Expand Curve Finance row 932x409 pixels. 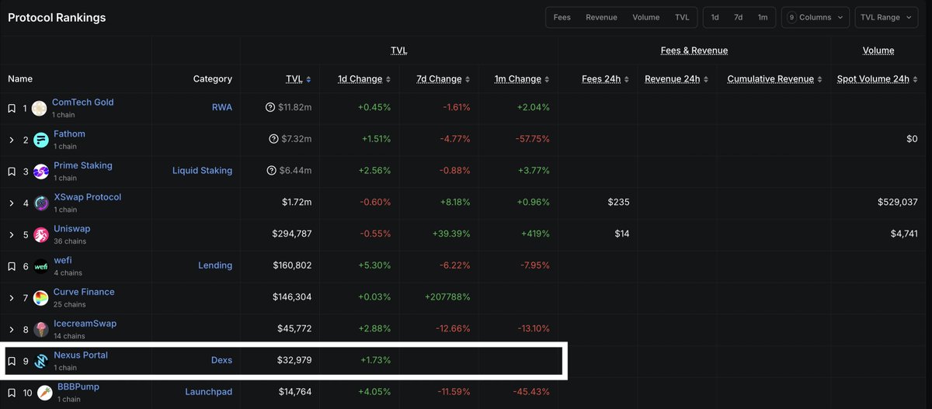(12, 298)
